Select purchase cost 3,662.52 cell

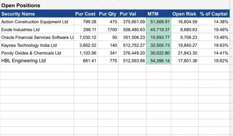(86, 45)
